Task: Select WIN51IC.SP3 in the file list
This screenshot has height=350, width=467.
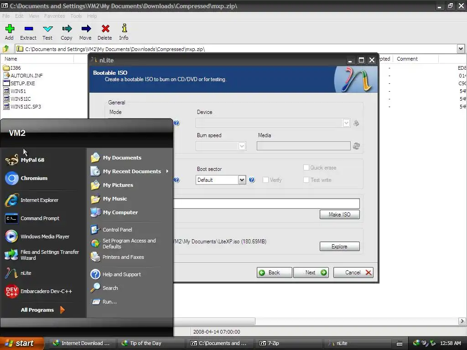Action: pos(22,107)
